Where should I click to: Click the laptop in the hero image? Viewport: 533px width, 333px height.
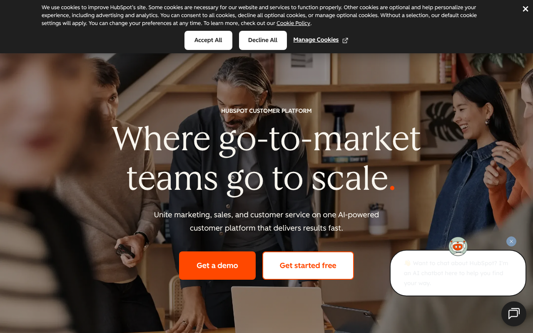coord(277,309)
